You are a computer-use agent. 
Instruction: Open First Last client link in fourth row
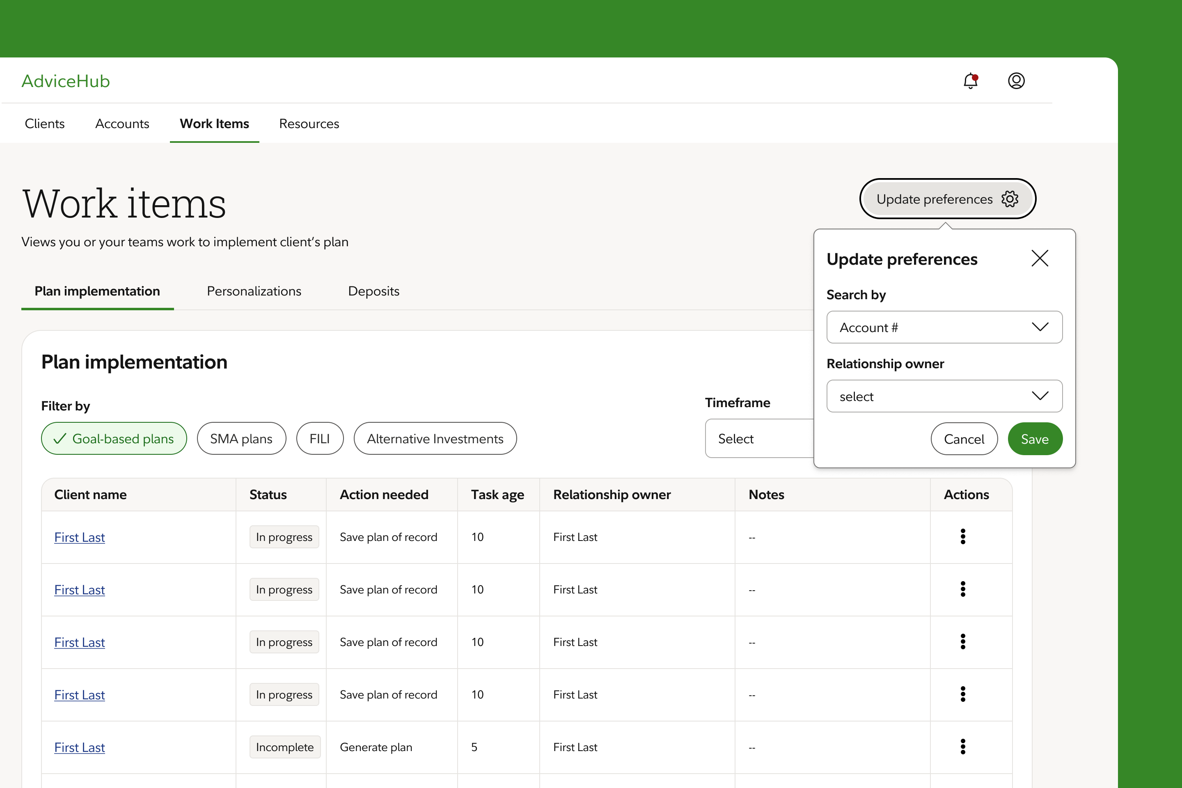tap(79, 694)
